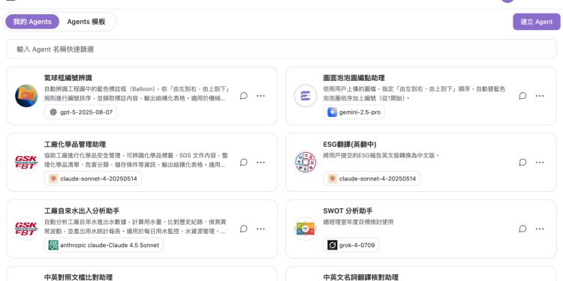Chat with 工廠自來水出入分析助手
The image size is (563, 281).
243,229
